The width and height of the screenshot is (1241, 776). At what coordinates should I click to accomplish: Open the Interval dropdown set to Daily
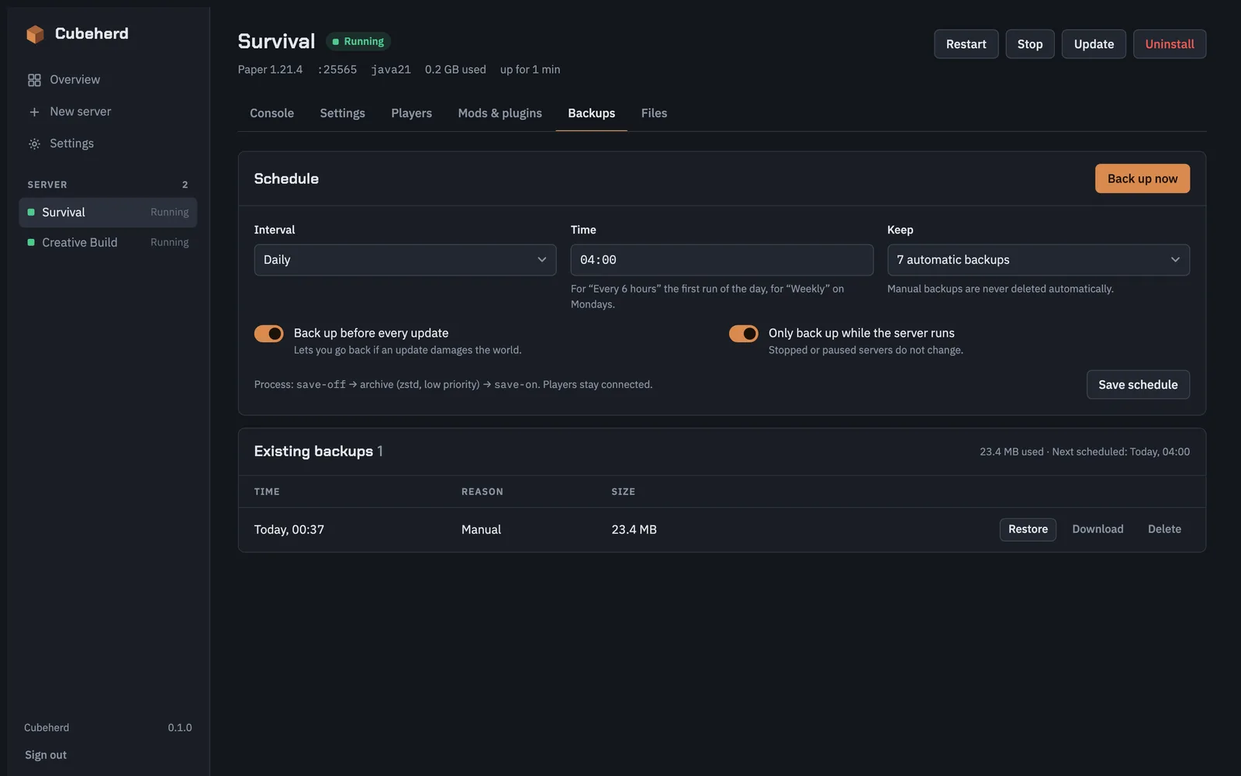405,260
